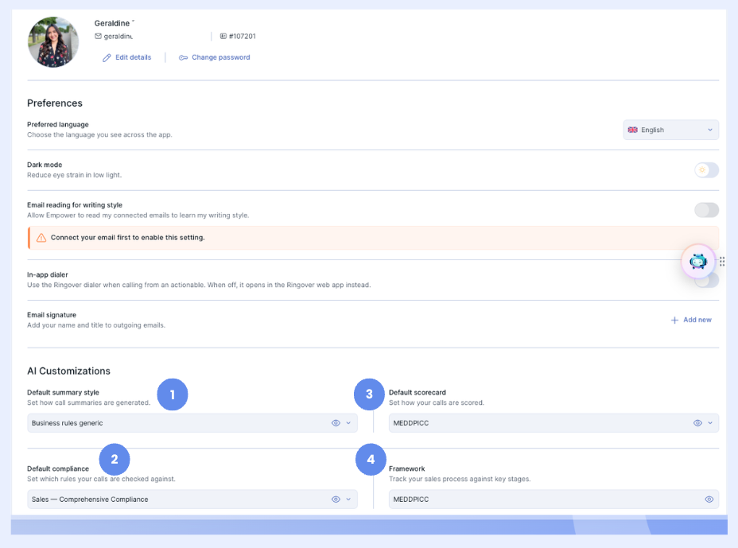This screenshot has width=738, height=548.
Task: Click the user ID #107201
Action: click(242, 37)
